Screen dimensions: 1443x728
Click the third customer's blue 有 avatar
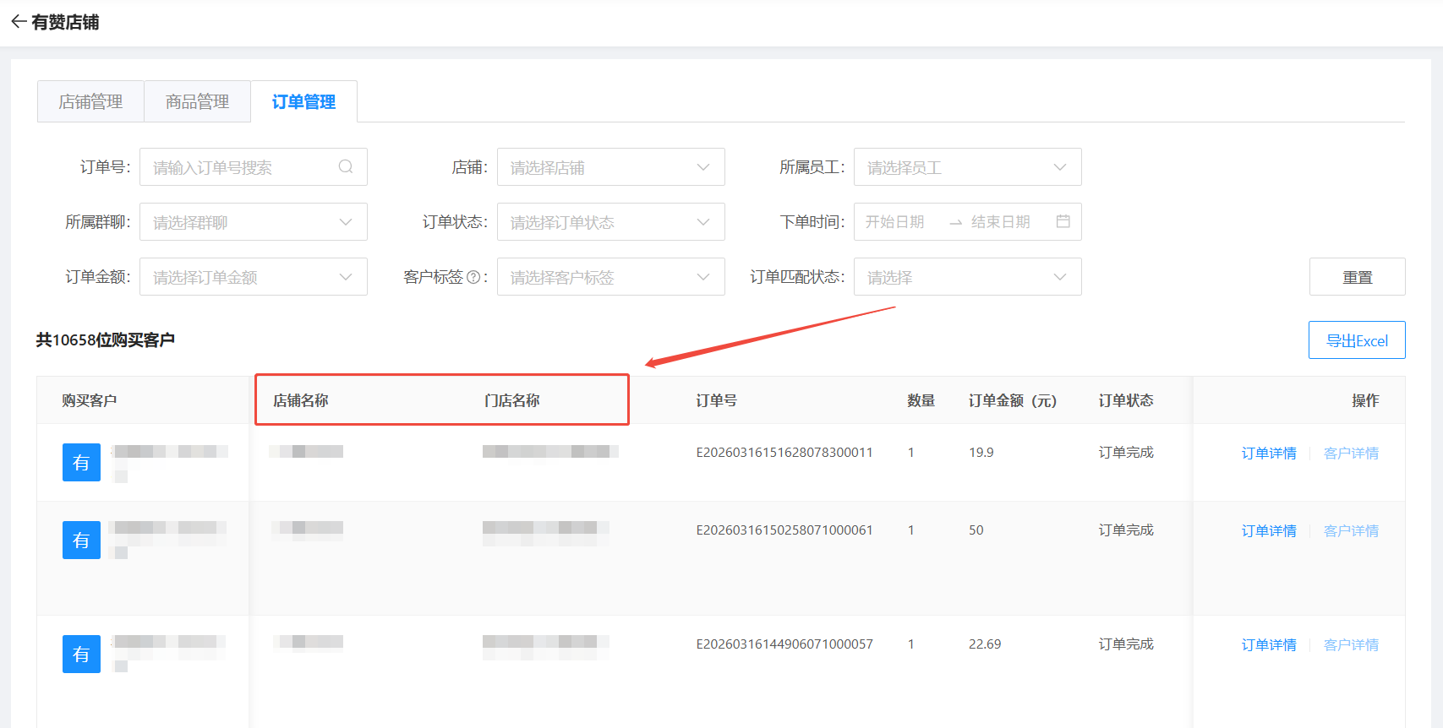81,654
